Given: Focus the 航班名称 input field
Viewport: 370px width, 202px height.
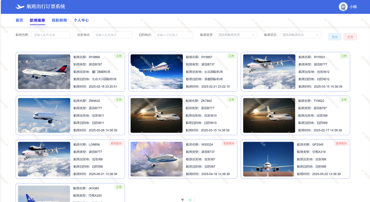Looking at the screenshot, I should pos(51,35).
